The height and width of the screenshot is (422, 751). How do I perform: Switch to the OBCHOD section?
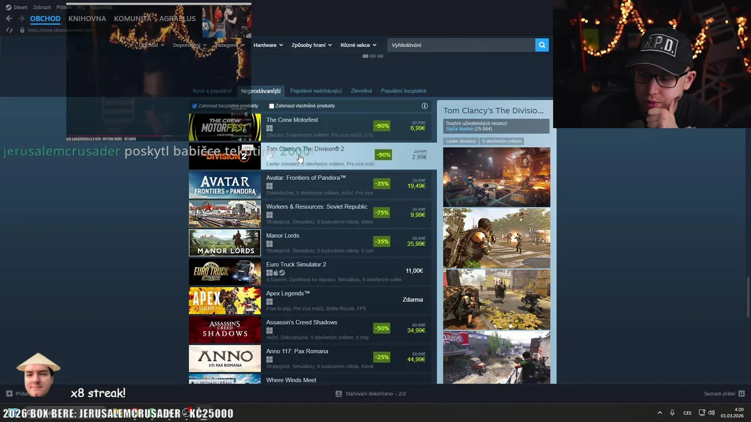coord(45,19)
